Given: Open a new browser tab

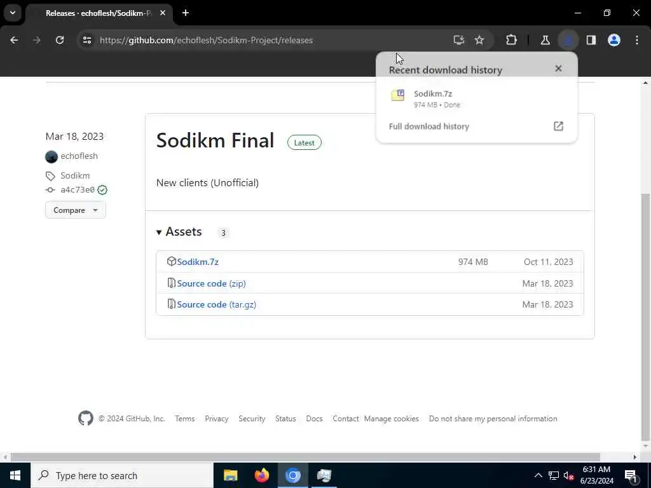Looking at the screenshot, I should [186, 13].
